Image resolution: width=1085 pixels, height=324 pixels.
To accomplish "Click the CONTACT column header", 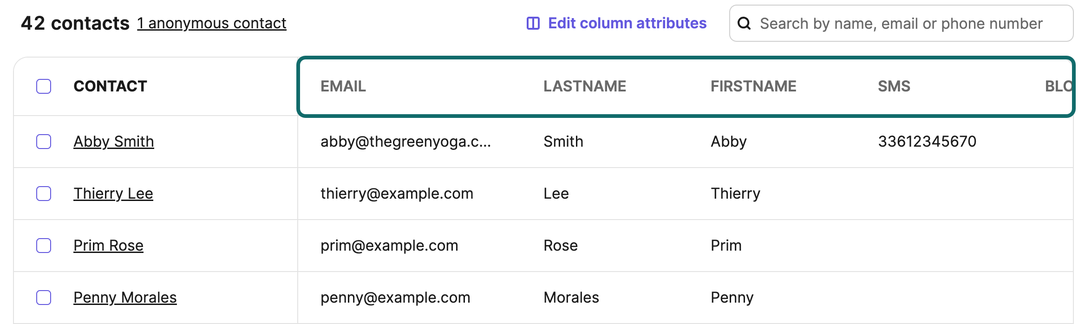I will point(110,86).
